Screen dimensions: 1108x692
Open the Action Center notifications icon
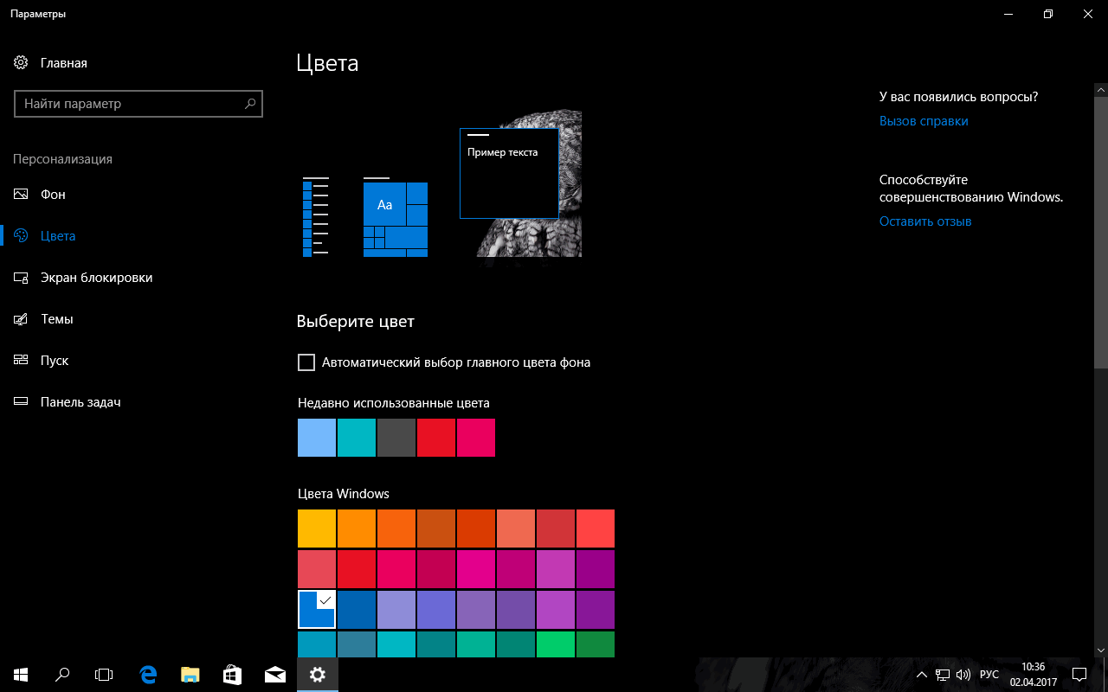(1079, 675)
